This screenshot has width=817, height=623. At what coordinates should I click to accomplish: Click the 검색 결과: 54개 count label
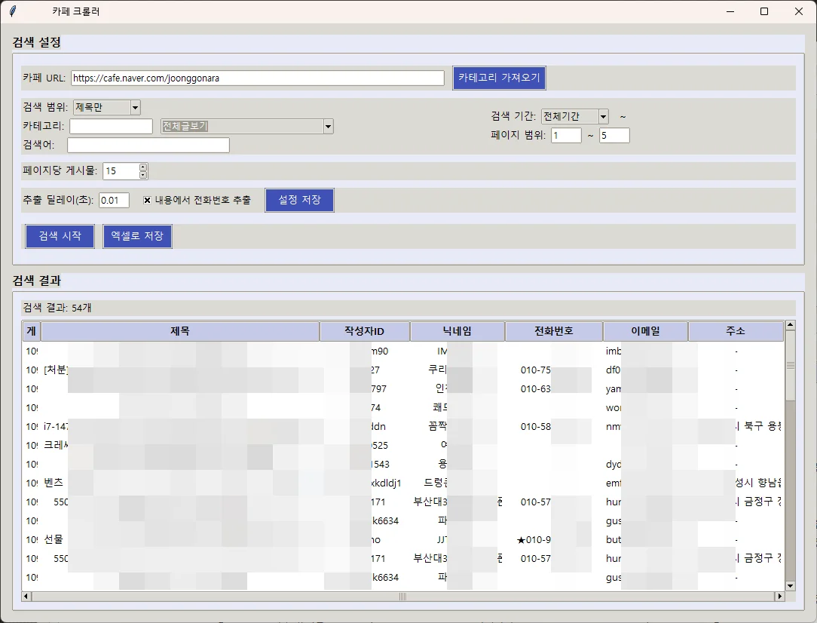pos(57,308)
